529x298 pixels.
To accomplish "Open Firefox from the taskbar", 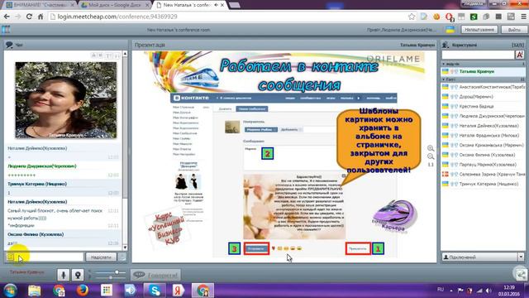I will click(x=83, y=291).
